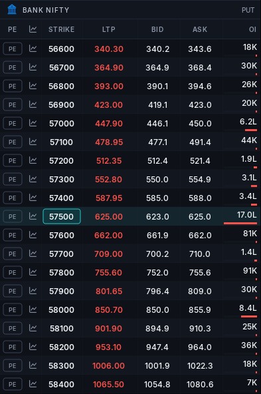Open chart icon for 56700 strike
Image resolution: width=261 pixels, height=394 pixels.
point(33,67)
